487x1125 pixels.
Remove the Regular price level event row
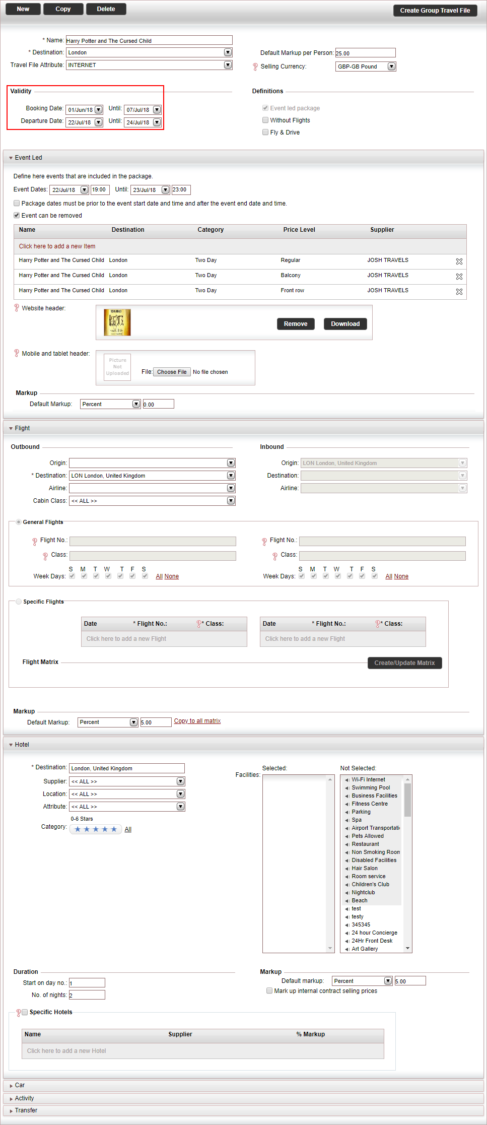coord(459,261)
